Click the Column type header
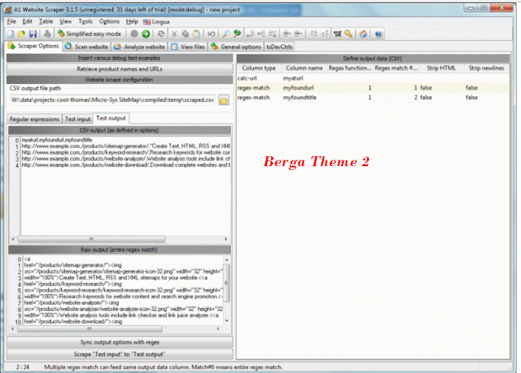 click(x=259, y=68)
